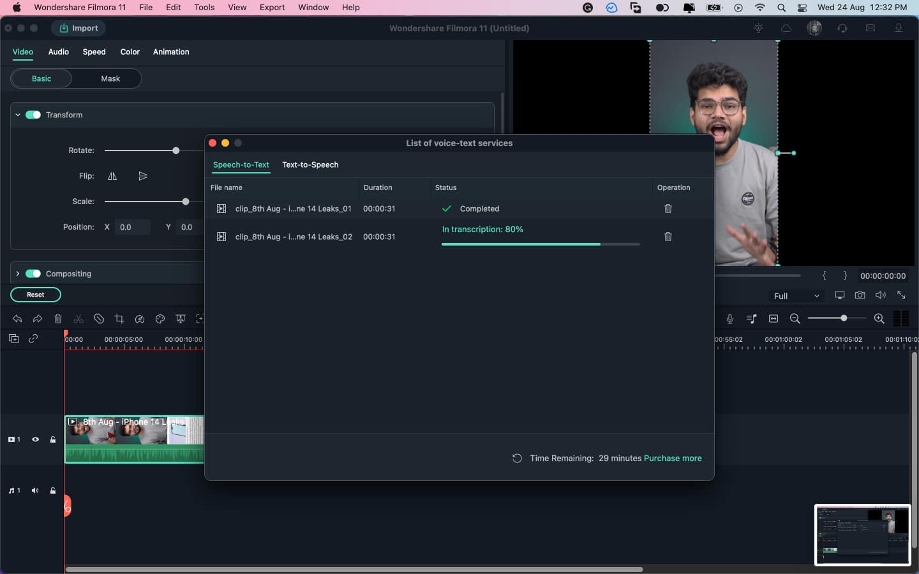Collapse the Transform section
The height and width of the screenshot is (574, 919).
pos(18,115)
